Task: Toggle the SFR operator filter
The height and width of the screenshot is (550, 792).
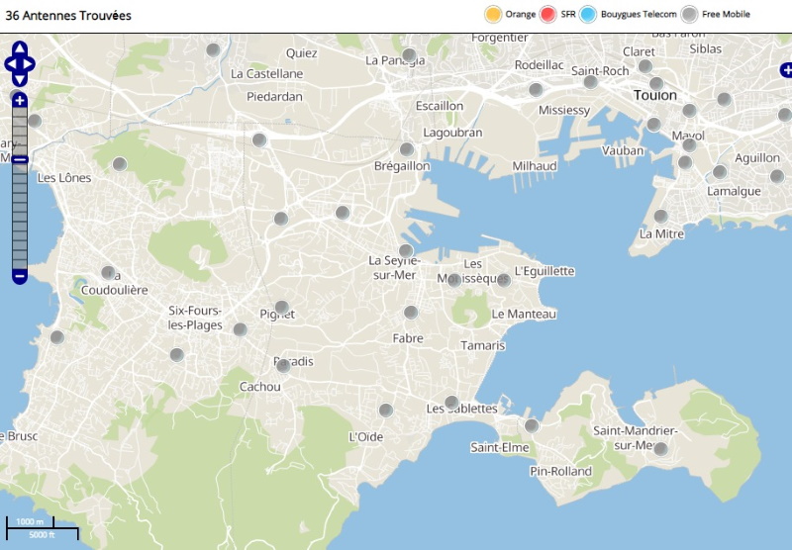Action: (x=547, y=14)
